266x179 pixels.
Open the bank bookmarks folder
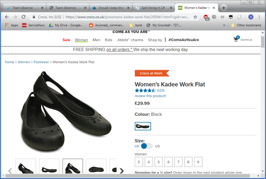(x=136, y=25)
